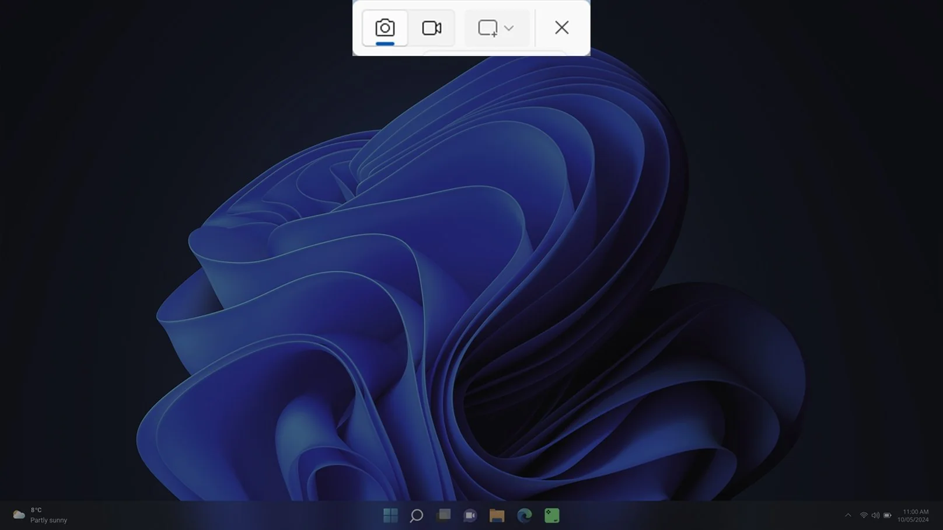Open the Windows Start menu
The width and height of the screenshot is (943, 530).
(390, 515)
